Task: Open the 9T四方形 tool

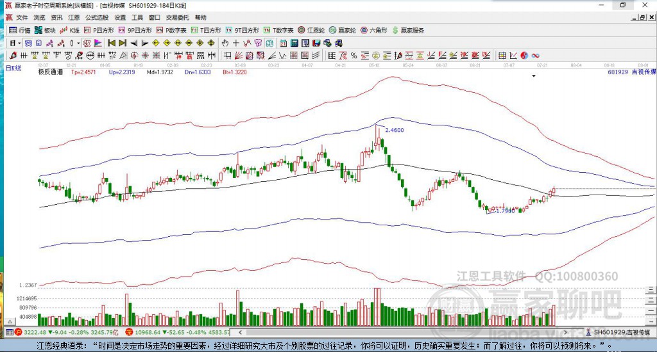Action: pyautogui.click(x=242, y=30)
